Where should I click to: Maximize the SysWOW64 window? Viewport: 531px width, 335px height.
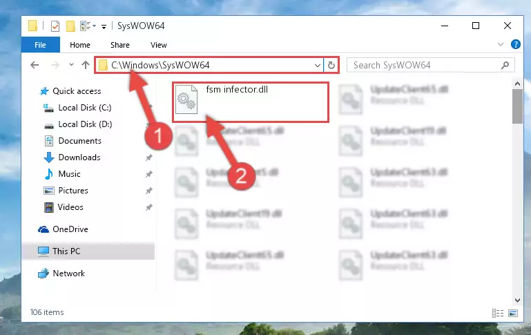click(x=476, y=26)
